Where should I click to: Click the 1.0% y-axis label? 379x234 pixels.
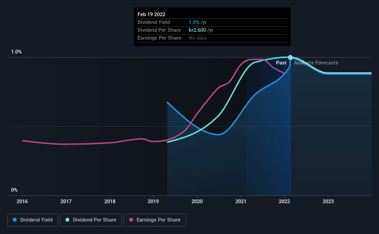coord(17,52)
